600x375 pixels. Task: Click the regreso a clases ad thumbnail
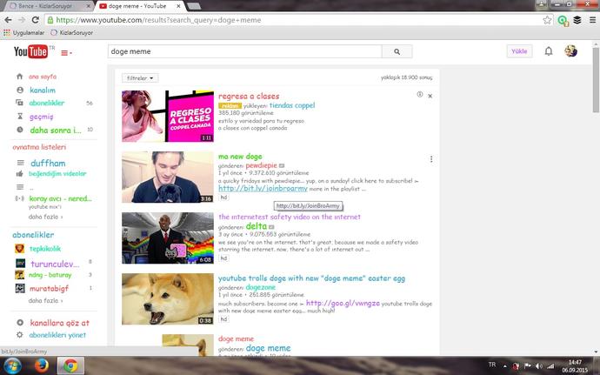tap(168, 116)
